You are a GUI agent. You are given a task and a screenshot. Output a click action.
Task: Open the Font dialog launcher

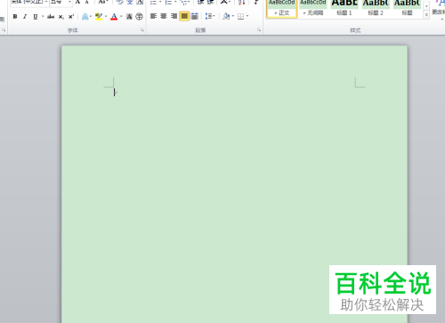click(142, 30)
